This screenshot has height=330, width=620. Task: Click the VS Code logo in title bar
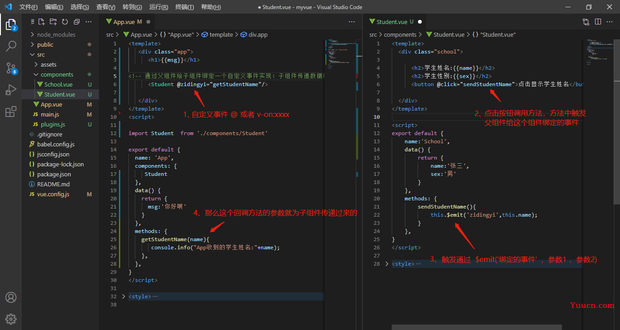8,7
